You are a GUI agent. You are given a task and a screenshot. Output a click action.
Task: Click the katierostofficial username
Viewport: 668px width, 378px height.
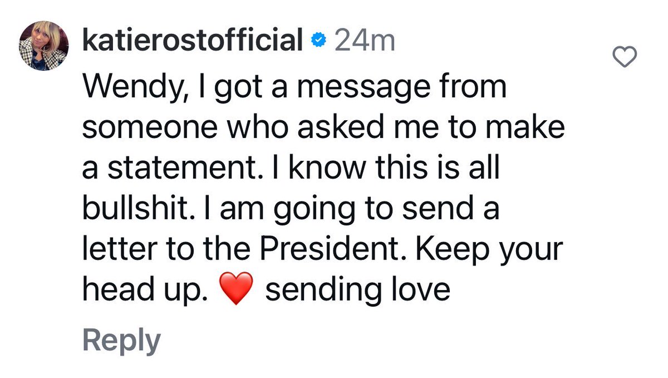pos(193,41)
